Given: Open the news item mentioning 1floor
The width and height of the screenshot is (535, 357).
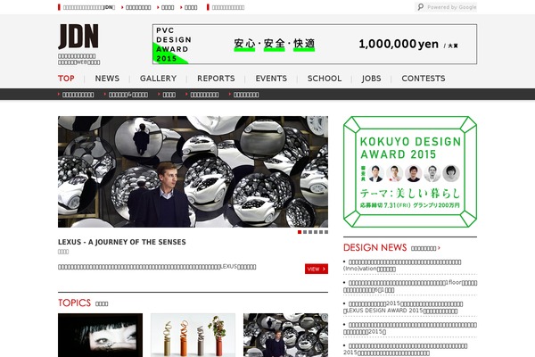Looking at the screenshot, I should [410, 286].
